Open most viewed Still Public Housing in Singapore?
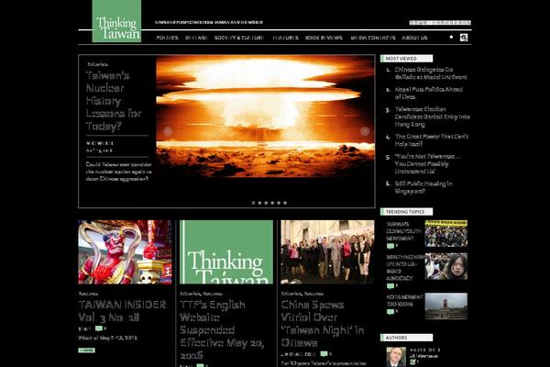Viewport: 550px width, 367px height. [423, 187]
